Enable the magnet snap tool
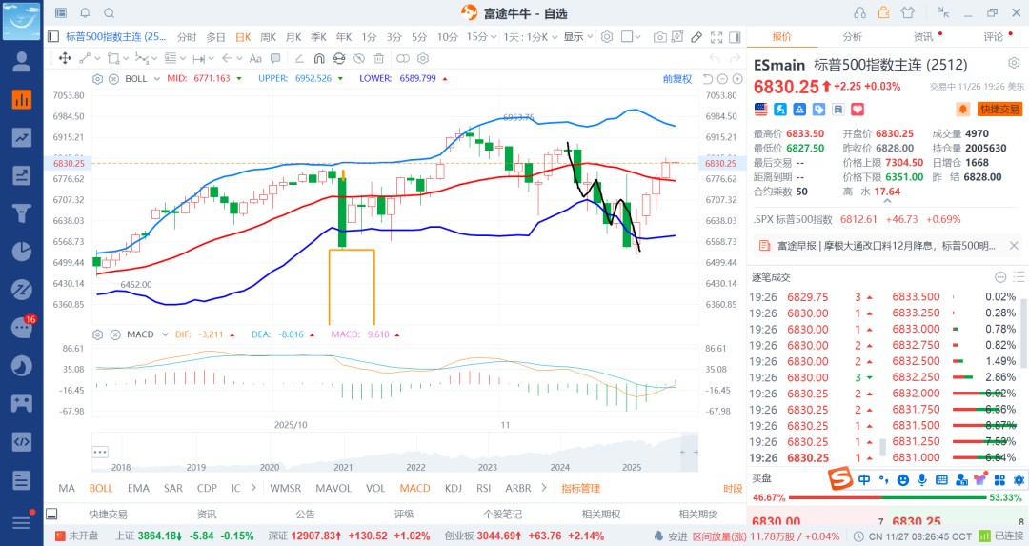The width and height of the screenshot is (1029, 546). tap(319, 58)
